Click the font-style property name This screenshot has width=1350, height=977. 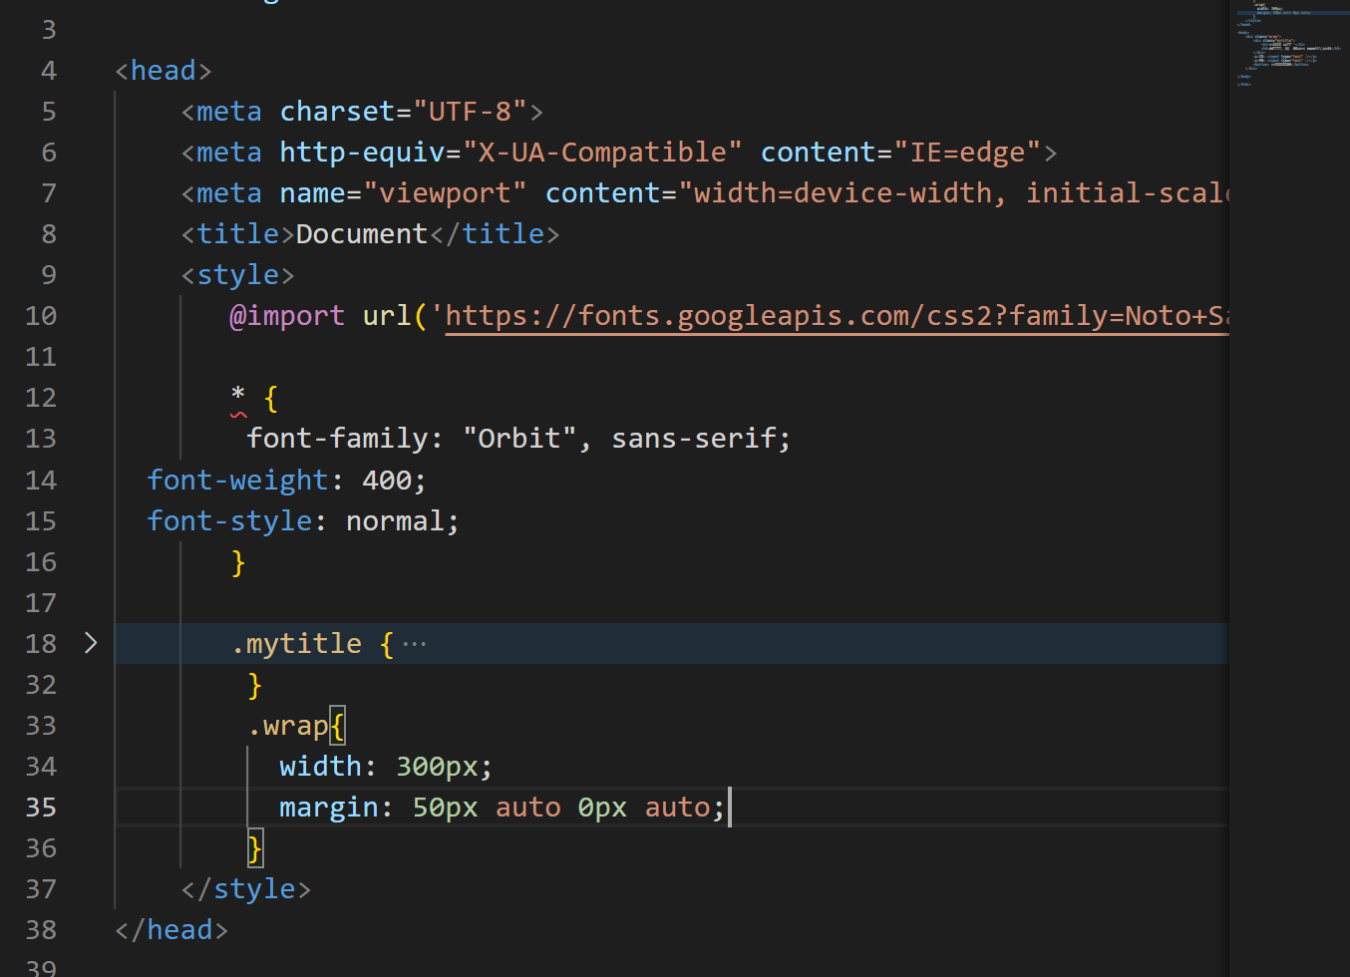pos(229,521)
